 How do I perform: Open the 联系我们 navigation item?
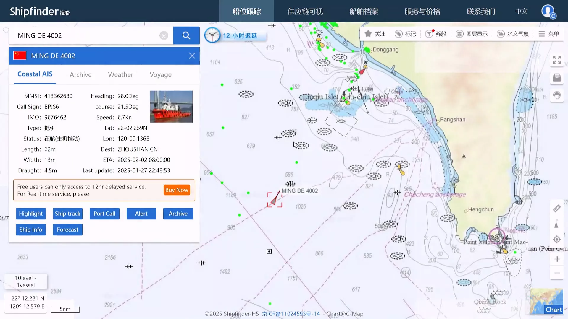click(x=481, y=11)
